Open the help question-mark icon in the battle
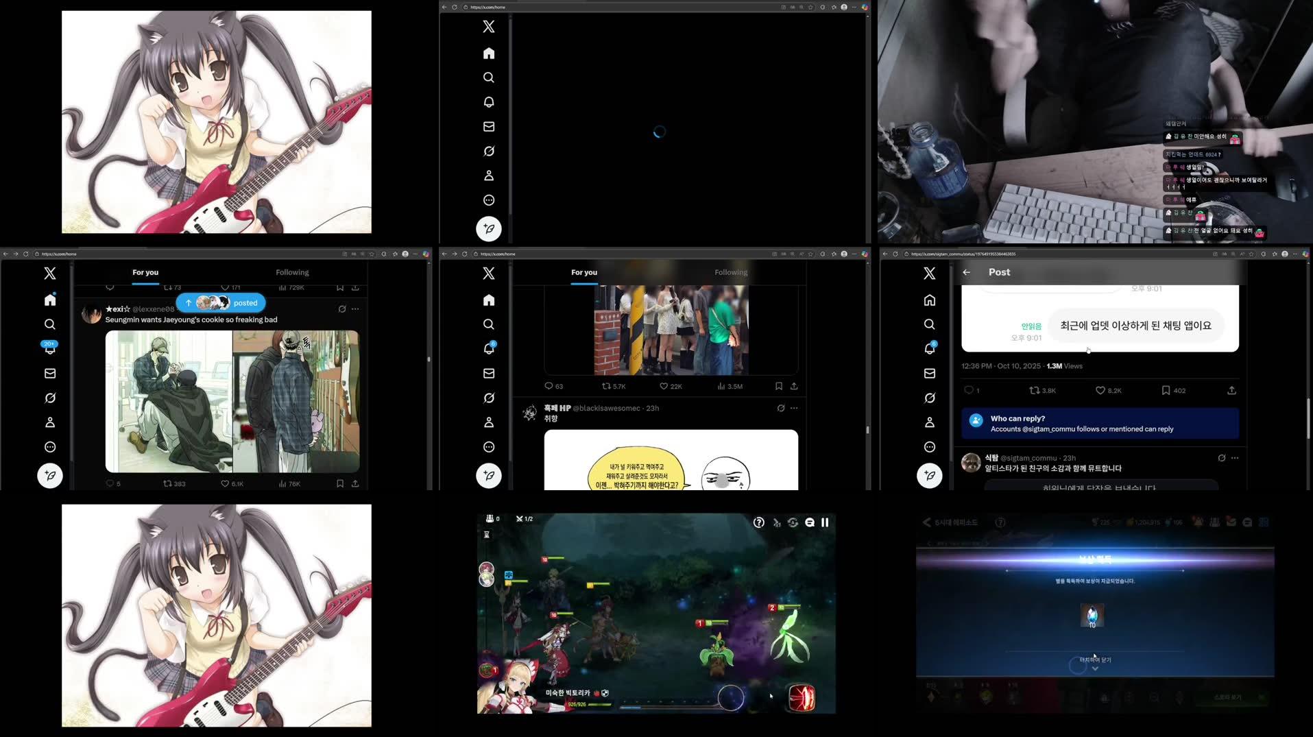 pos(758,522)
